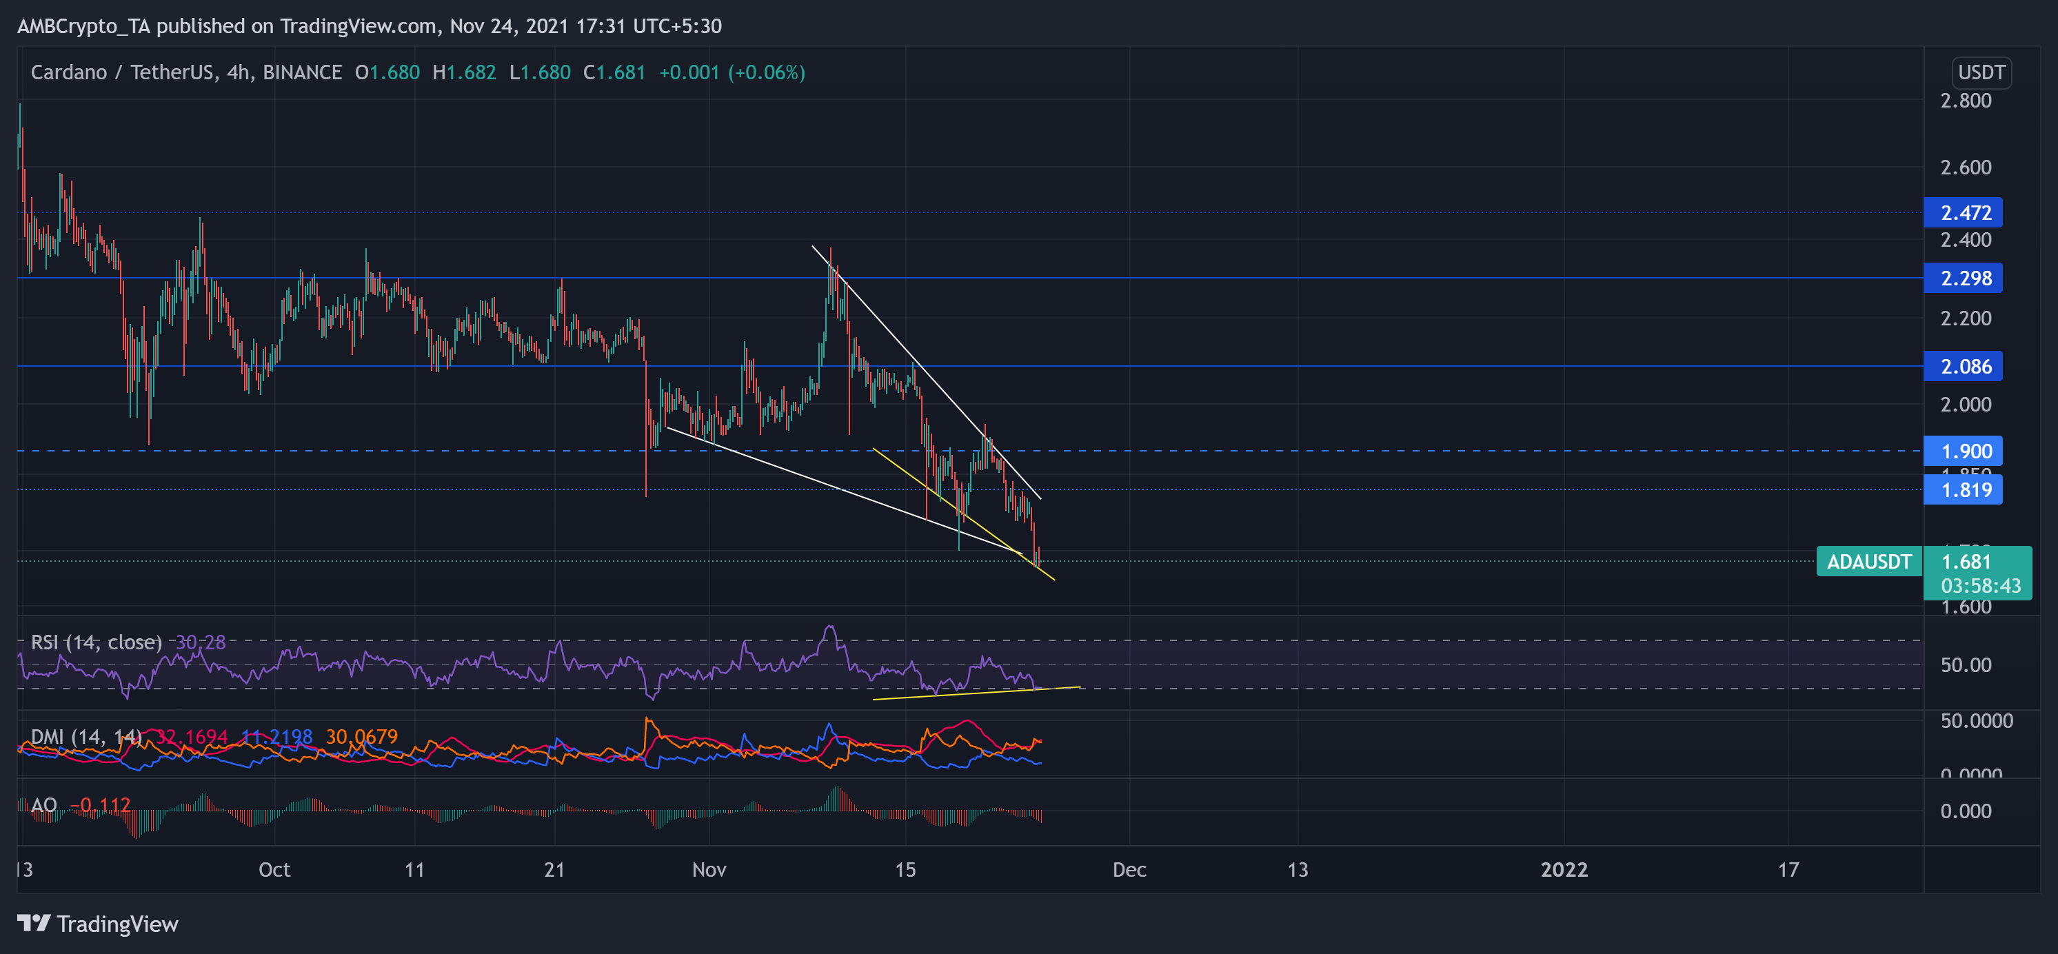Click the high value H1.682 in header
2058x954 pixels.
[x=463, y=72]
